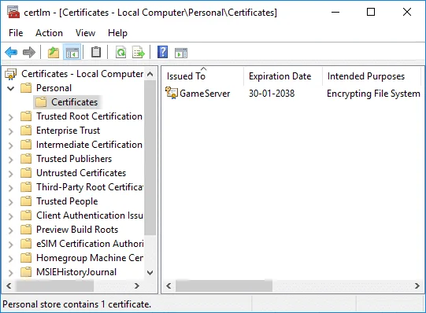Viewport: 426px width, 313px height.
Task: Click the Preview Build Roots folder icon
Action: click(26, 230)
